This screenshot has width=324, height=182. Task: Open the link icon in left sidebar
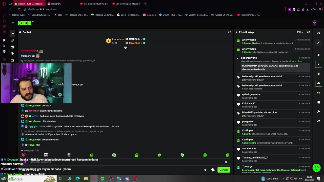click(12, 40)
